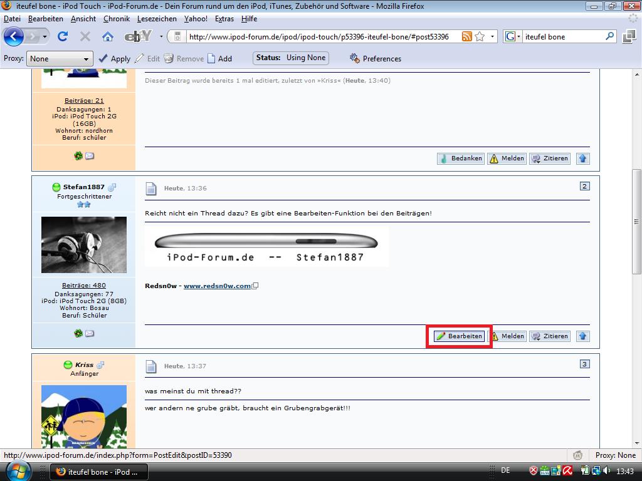Expand the back/forward history dropdown arrow
This screenshot has height=481, width=642.
(45, 37)
